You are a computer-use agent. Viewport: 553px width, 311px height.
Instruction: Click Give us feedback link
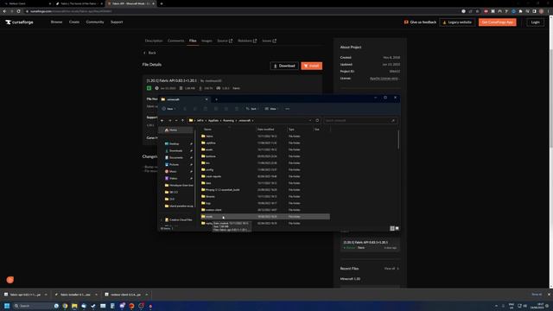420,22
